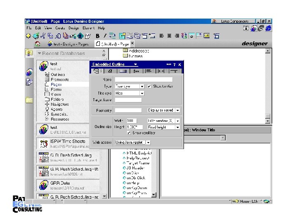Open the Type dropdown showing Tree style
The width and height of the screenshot is (297, 223).
(142, 86)
